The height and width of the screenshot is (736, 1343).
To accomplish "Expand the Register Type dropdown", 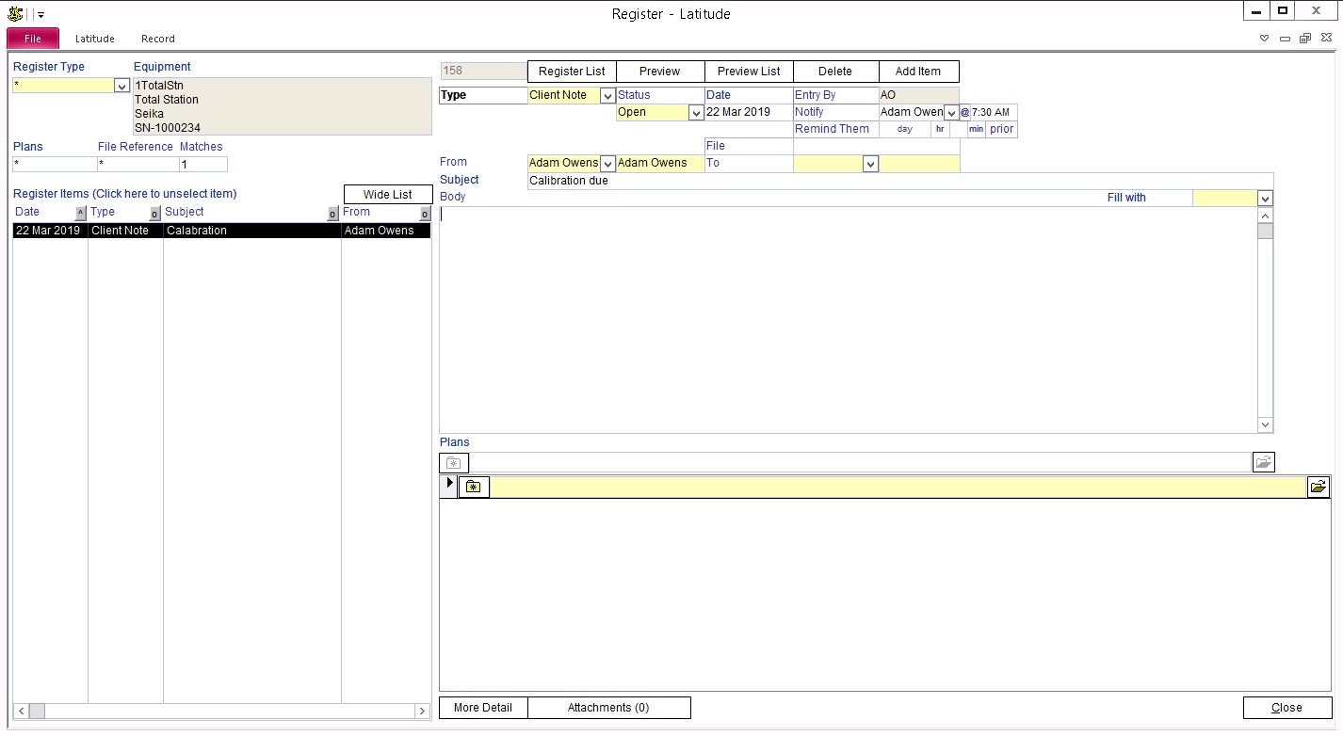I will tap(121, 86).
